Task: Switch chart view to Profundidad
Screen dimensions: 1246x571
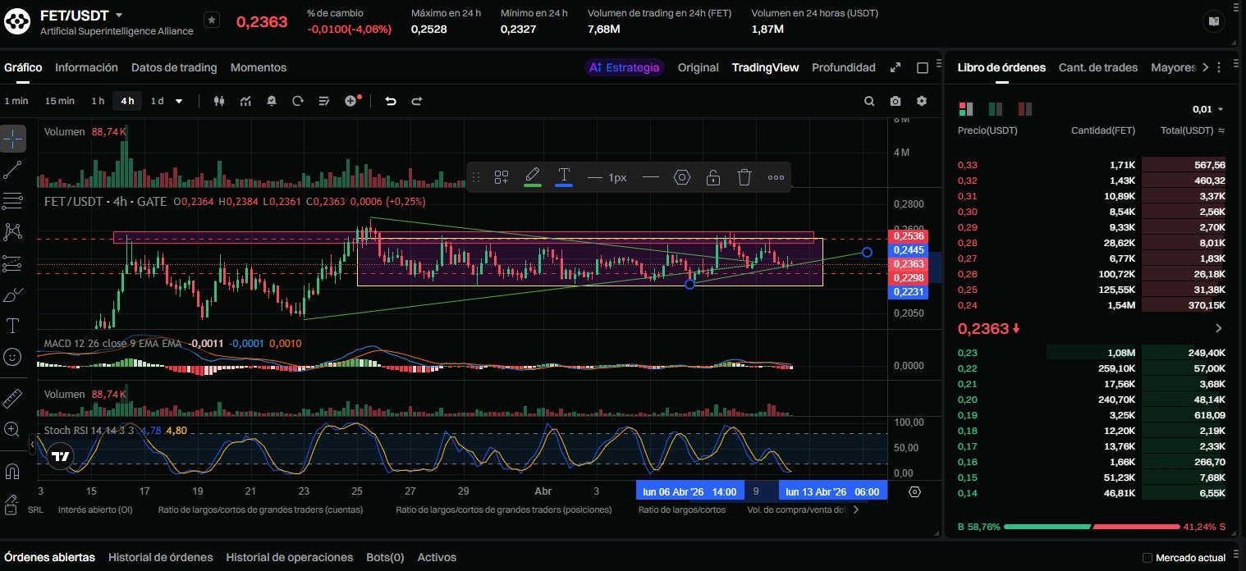Action: [x=843, y=67]
